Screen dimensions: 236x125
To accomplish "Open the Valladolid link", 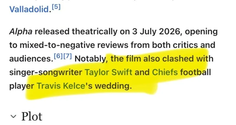I will [x=29, y=9].
